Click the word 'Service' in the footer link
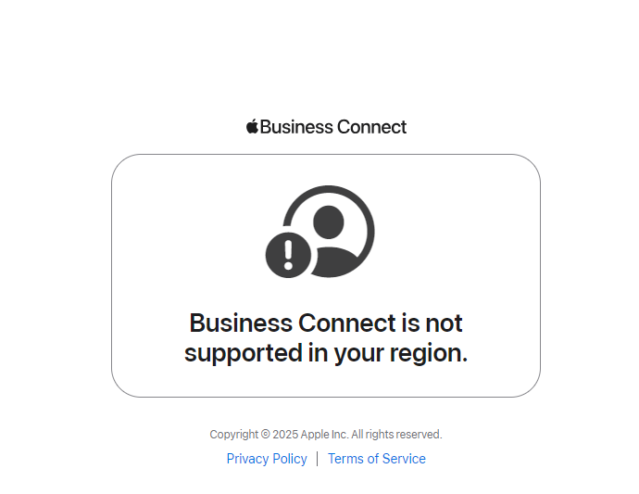This screenshot has height=494, width=639. pos(404,459)
